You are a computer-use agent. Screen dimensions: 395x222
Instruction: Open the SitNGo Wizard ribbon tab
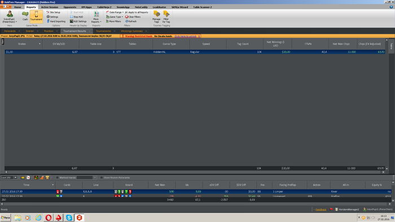[x=179, y=7]
